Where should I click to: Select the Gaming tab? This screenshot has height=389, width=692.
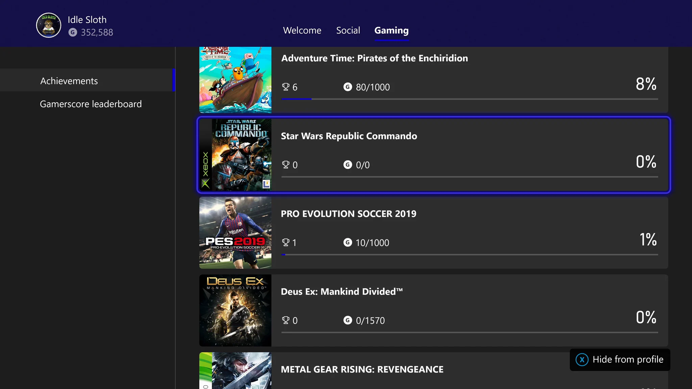coord(392,30)
